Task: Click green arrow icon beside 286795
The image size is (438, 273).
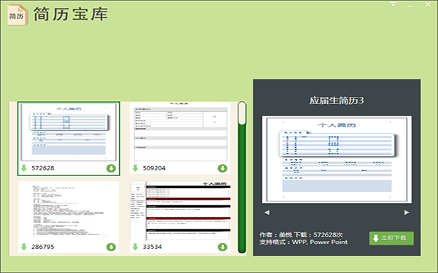Action: pos(24,247)
